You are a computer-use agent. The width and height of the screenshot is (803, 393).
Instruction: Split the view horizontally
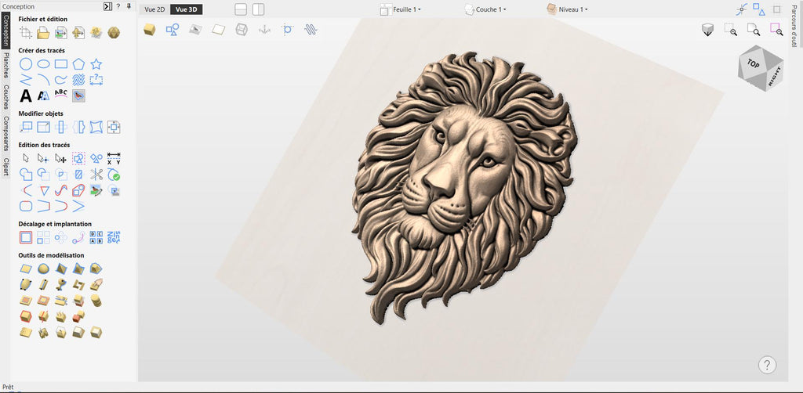click(241, 9)
